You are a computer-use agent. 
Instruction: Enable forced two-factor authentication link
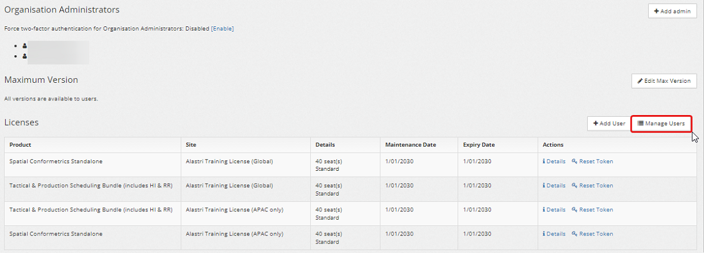click(x=222, y=28)
